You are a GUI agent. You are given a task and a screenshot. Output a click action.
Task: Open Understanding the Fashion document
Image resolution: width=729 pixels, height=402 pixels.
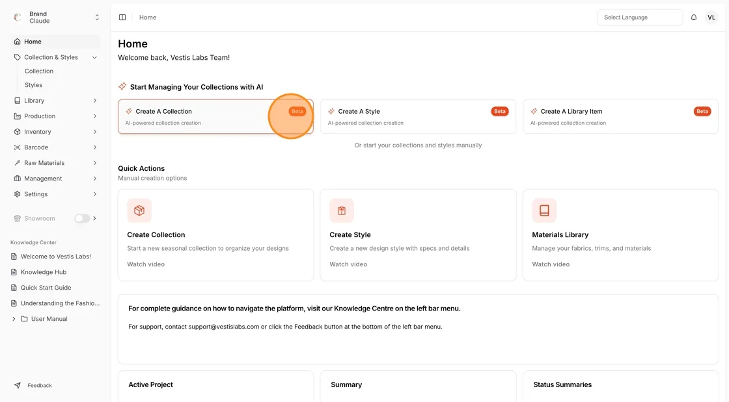tap(55, 303)
